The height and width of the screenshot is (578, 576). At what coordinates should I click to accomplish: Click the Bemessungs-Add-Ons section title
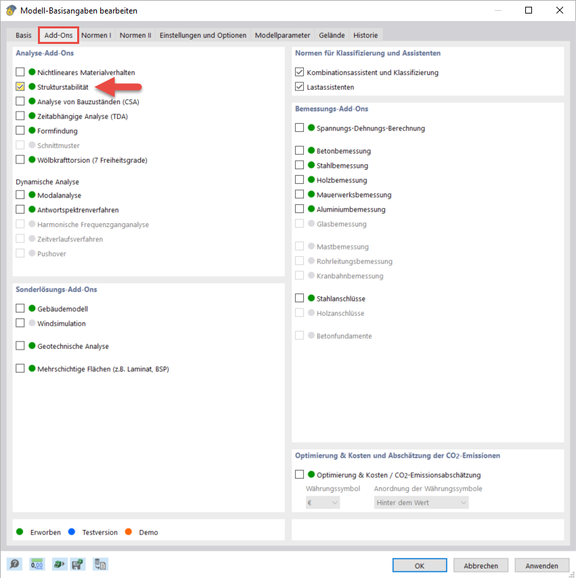click(332, 109)
